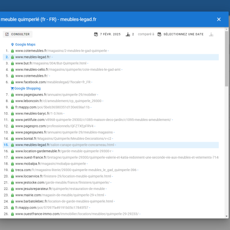
Task: Open the Google Shopping link
Action: (x=28, y=88)
